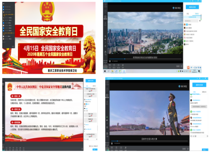Click the taskbar search magnifier icon
215x158 pixels.
pyautogui.click(x=109, y=71)
